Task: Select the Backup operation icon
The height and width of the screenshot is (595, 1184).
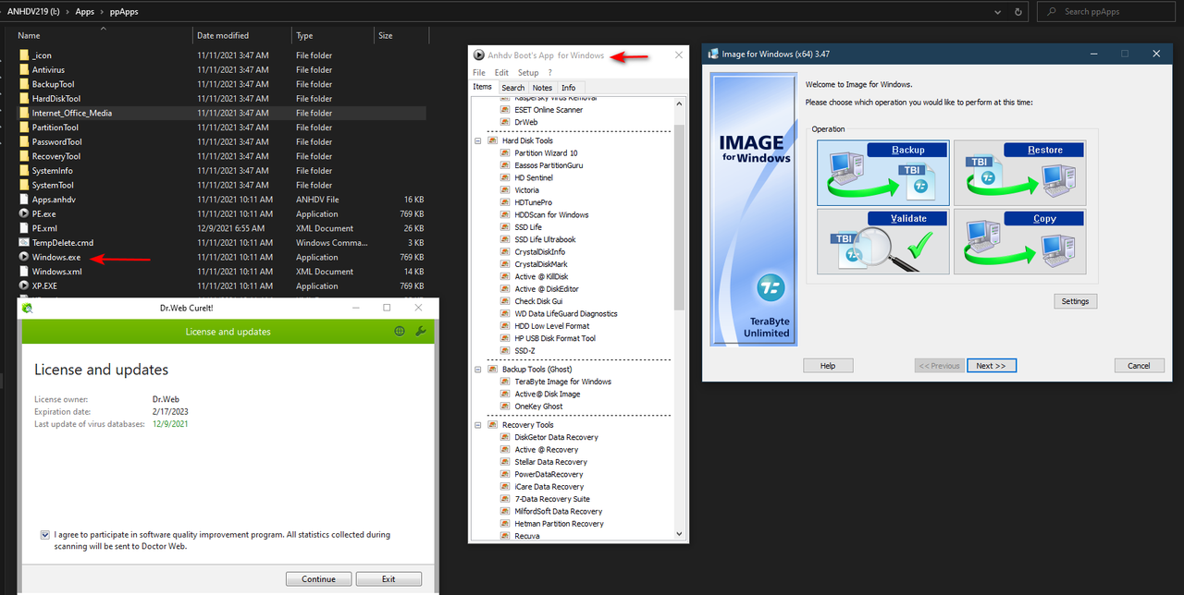Action: (x=883, y=173)
